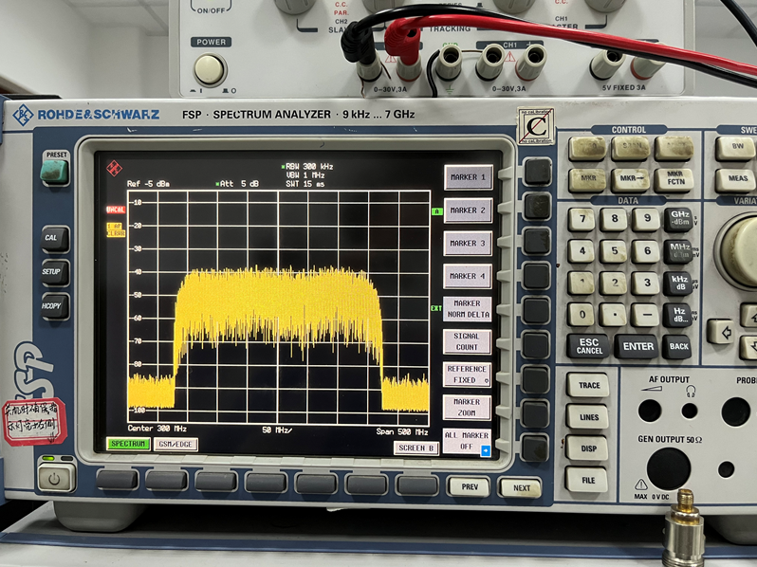Open the REFERENCE FIXED submenu softkey
Image resolution: width=757 pixels, height=567 pixels.
coord(467,375)
